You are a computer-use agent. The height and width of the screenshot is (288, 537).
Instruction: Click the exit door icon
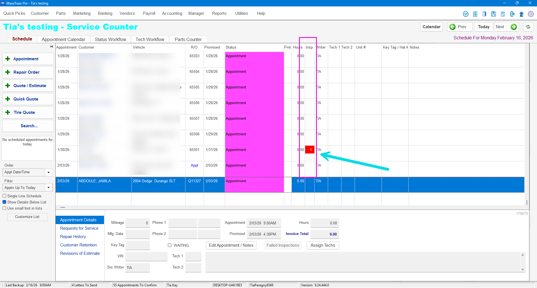pyautogui.click(x=484, y=14)
